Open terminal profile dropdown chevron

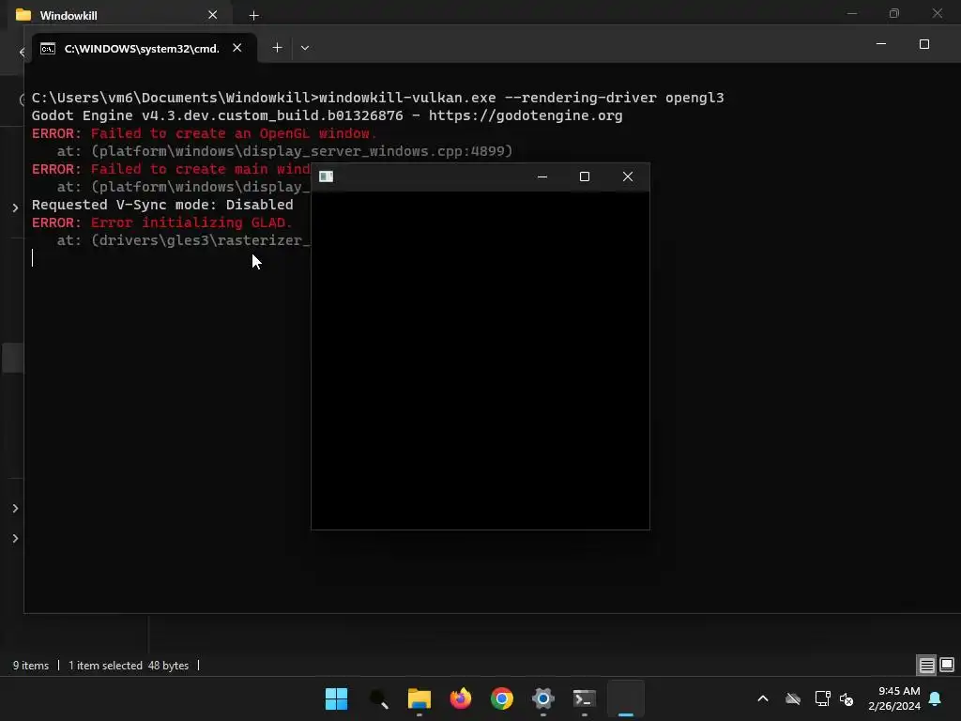click(305, 48)
